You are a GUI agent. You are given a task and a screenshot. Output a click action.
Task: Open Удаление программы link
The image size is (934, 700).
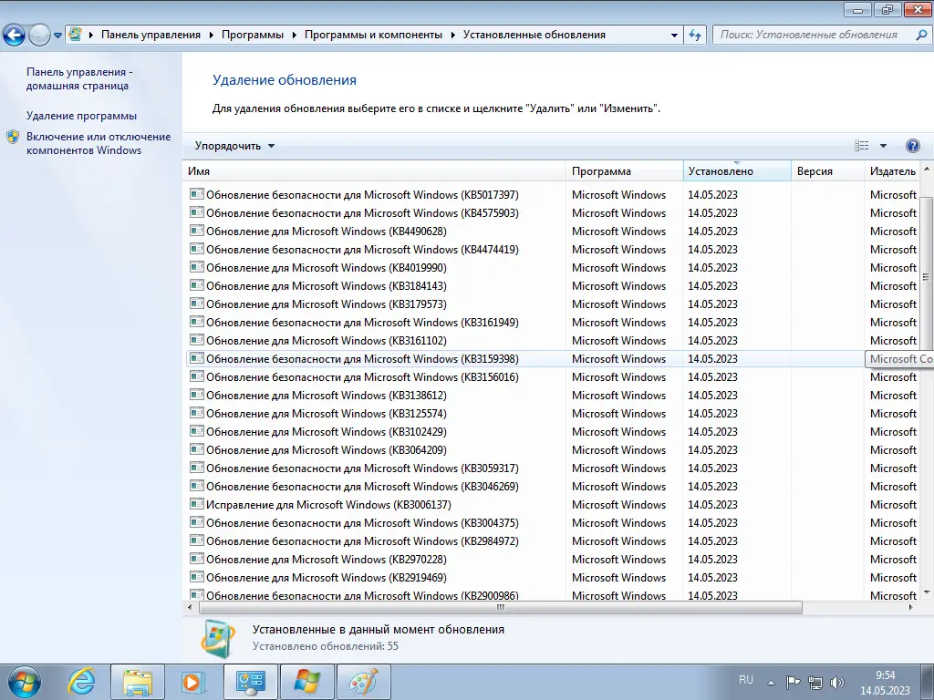tap(81, 116)
